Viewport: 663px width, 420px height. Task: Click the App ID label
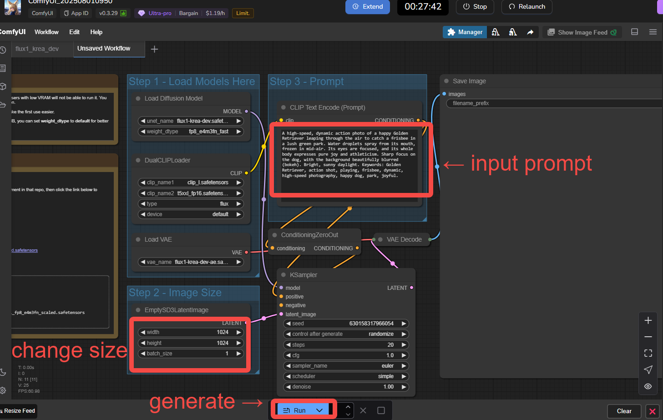point(76,13)
